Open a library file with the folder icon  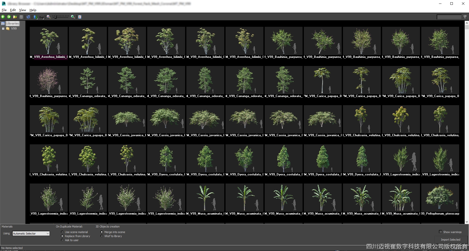[15, 17]
